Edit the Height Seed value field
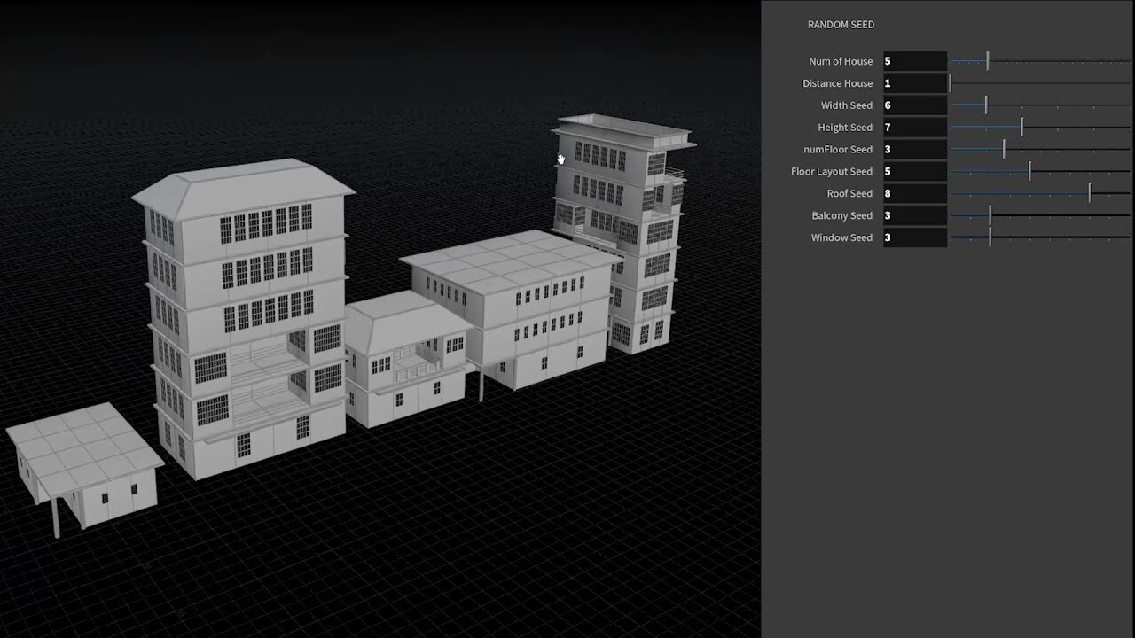The image size is (1135, 638). pyautogui.click(x=913, y=127)
